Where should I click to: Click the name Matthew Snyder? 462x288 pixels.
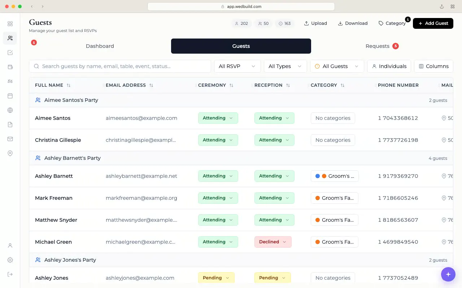pyautogui.click(x=56, y=220)
